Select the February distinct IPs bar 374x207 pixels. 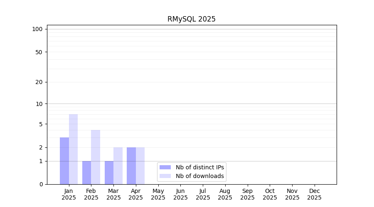pos(86,173)
